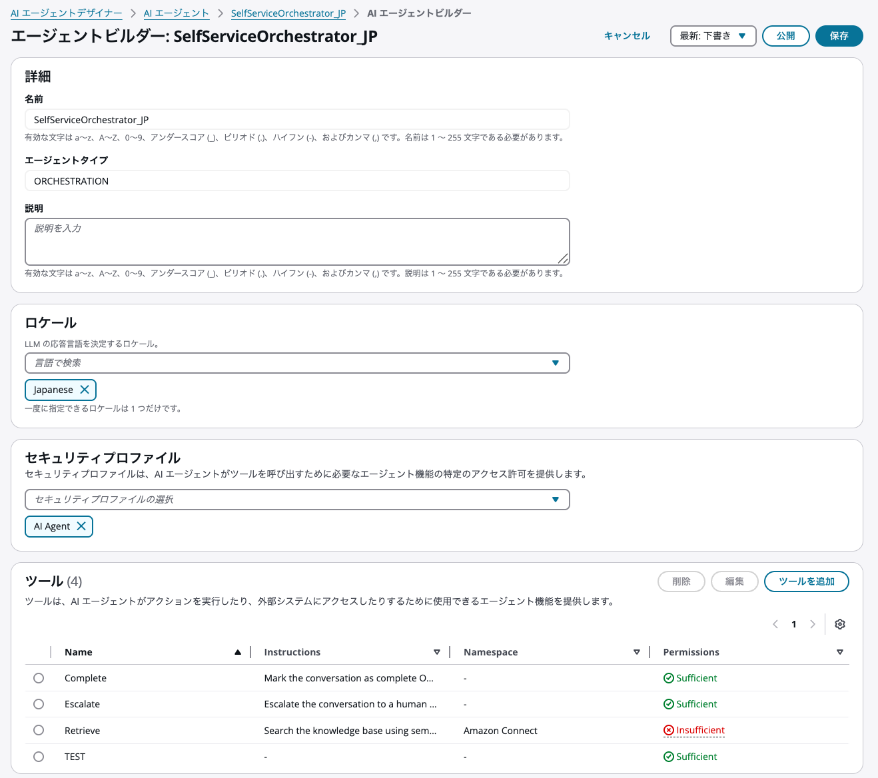Viewport: 878px width, 778px height.
Task: Click inside the 説明 description field
Action: pyautogui.click(x=297, y=241)
